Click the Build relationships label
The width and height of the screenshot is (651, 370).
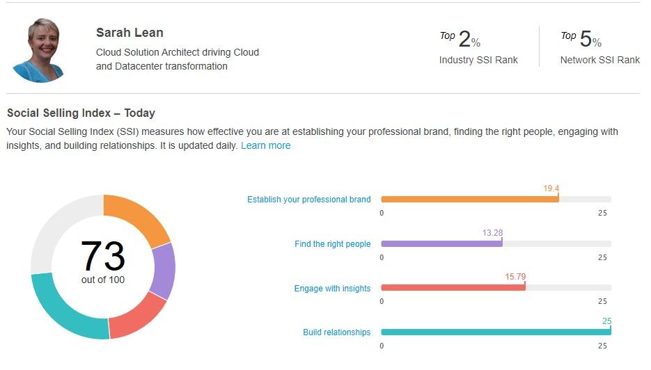[x=337, y=332]
